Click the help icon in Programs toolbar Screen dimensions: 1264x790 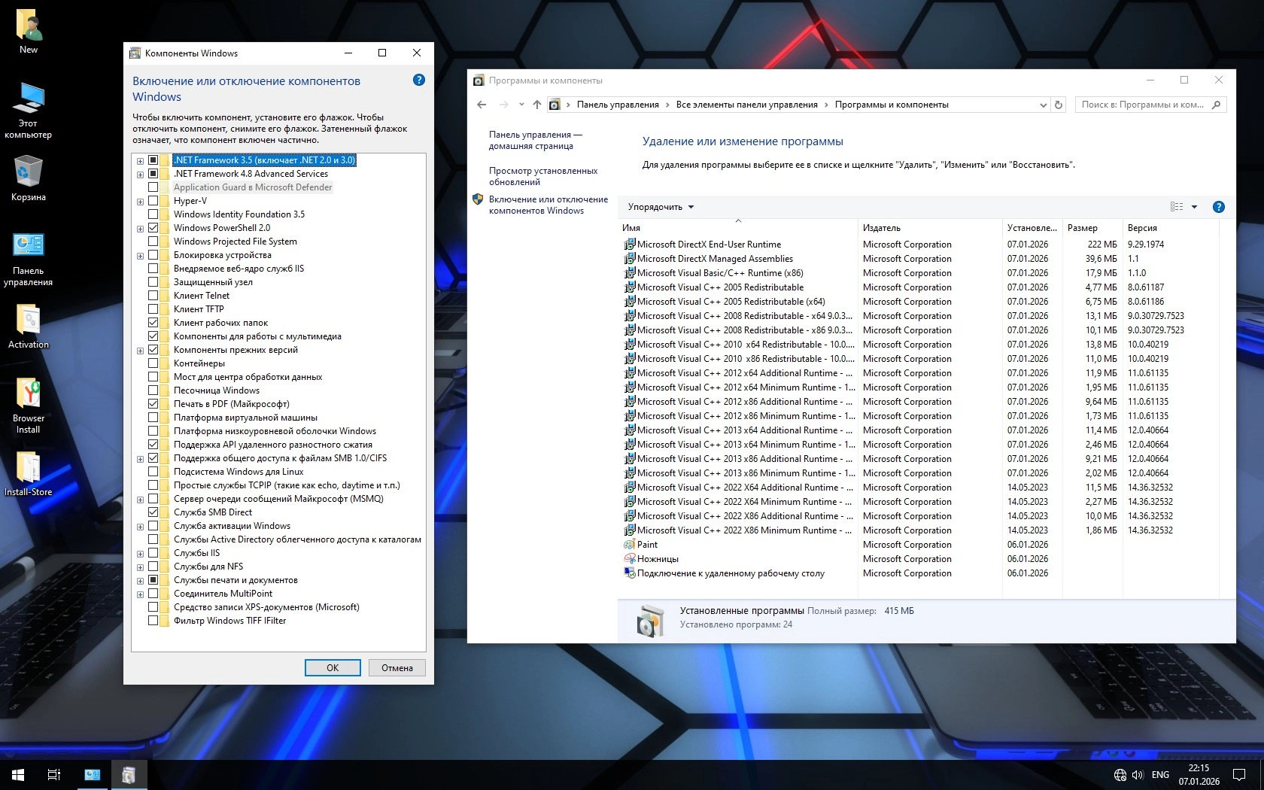(x=1218, y=207)
